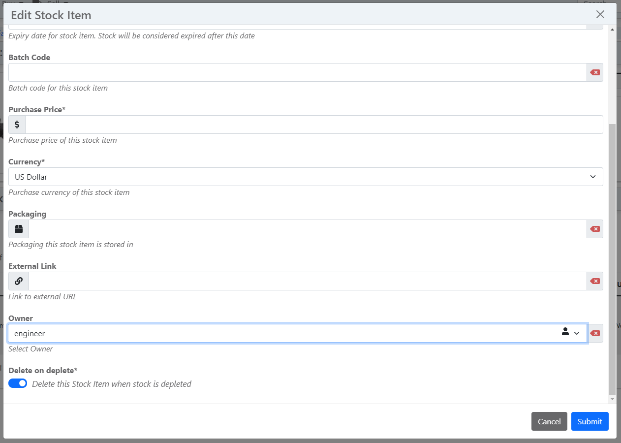Click the engineer text in Owner select
This screenshot has width=621, height=443.
(x=30, y=334)
